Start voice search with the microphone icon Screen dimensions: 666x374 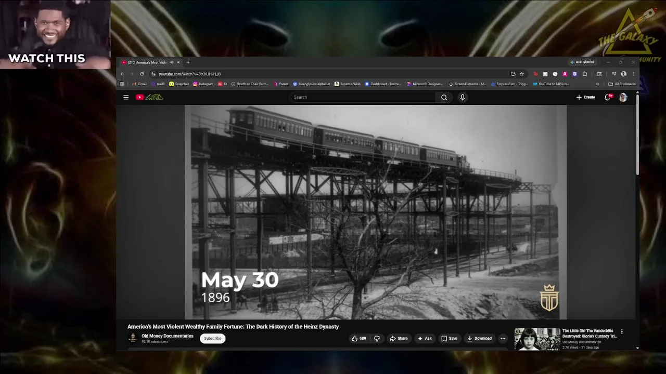tap(463, 97)
